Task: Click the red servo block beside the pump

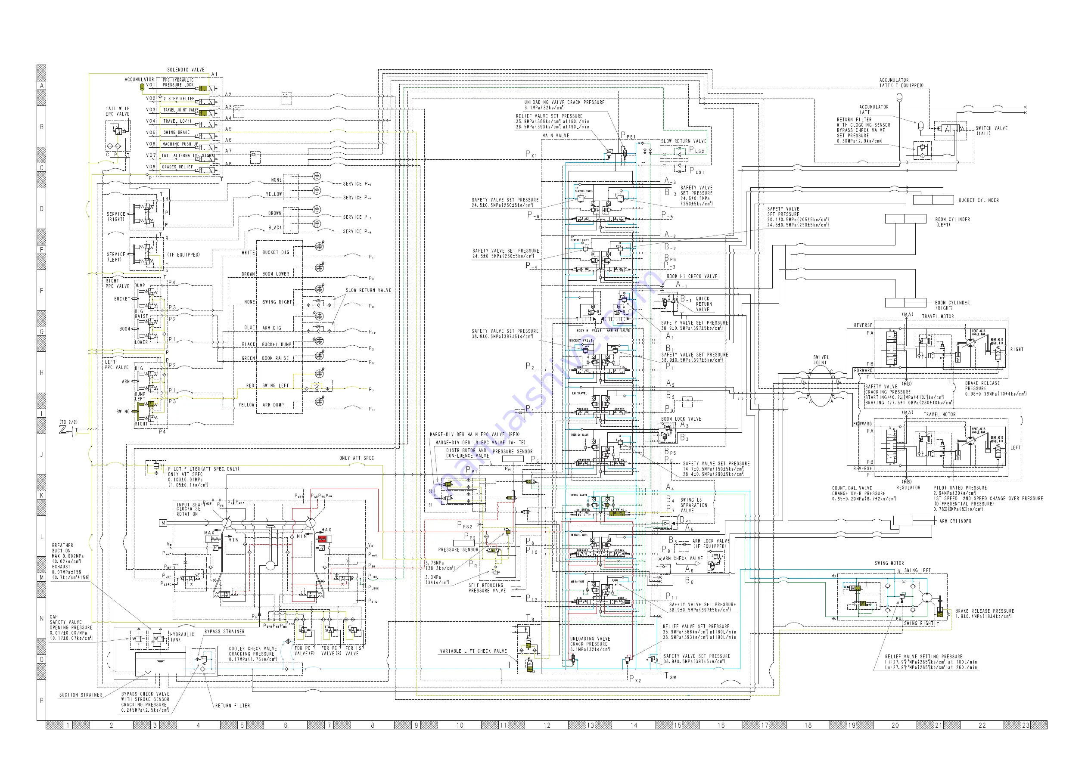Action: pos(325,539)
